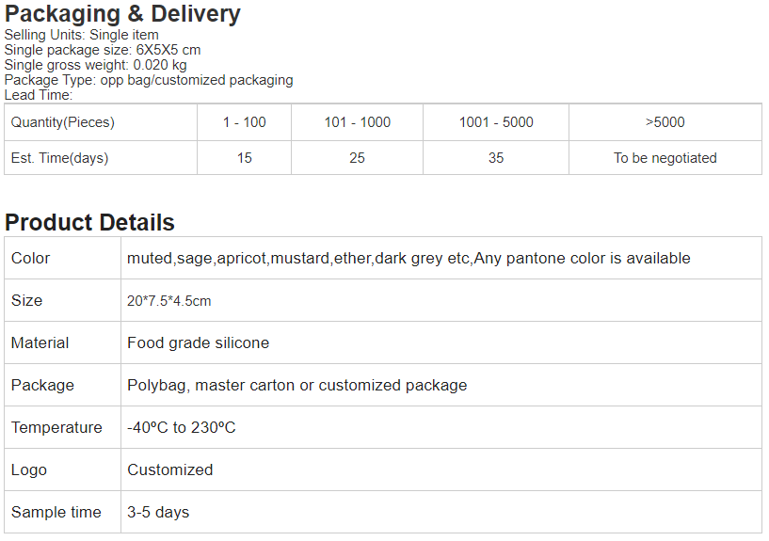The height and width of the screenshot is (541, 769).
Task: Click the Customized logo value
Action: (x=170, y=469)
